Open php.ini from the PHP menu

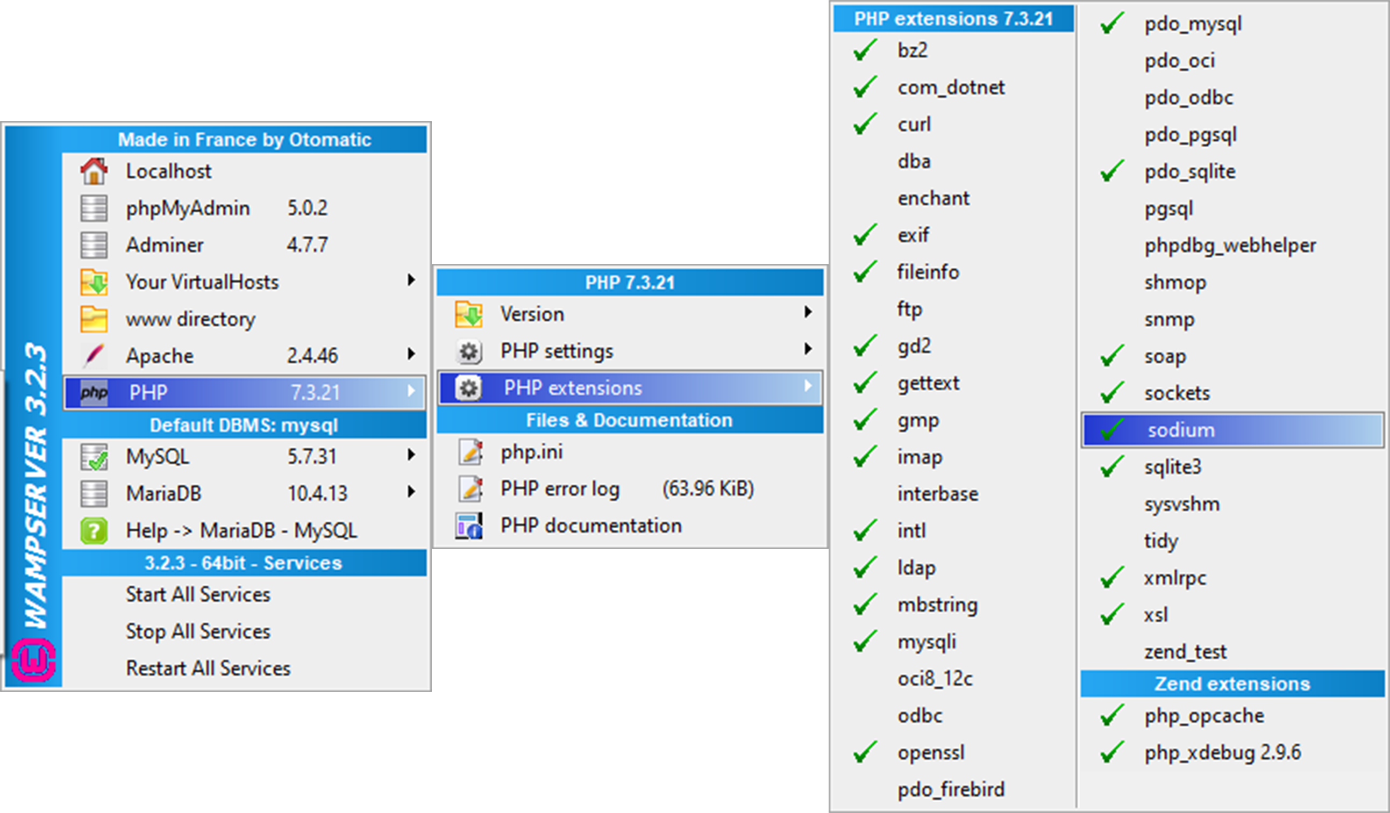pyautogui.click(x=630, y=452)
